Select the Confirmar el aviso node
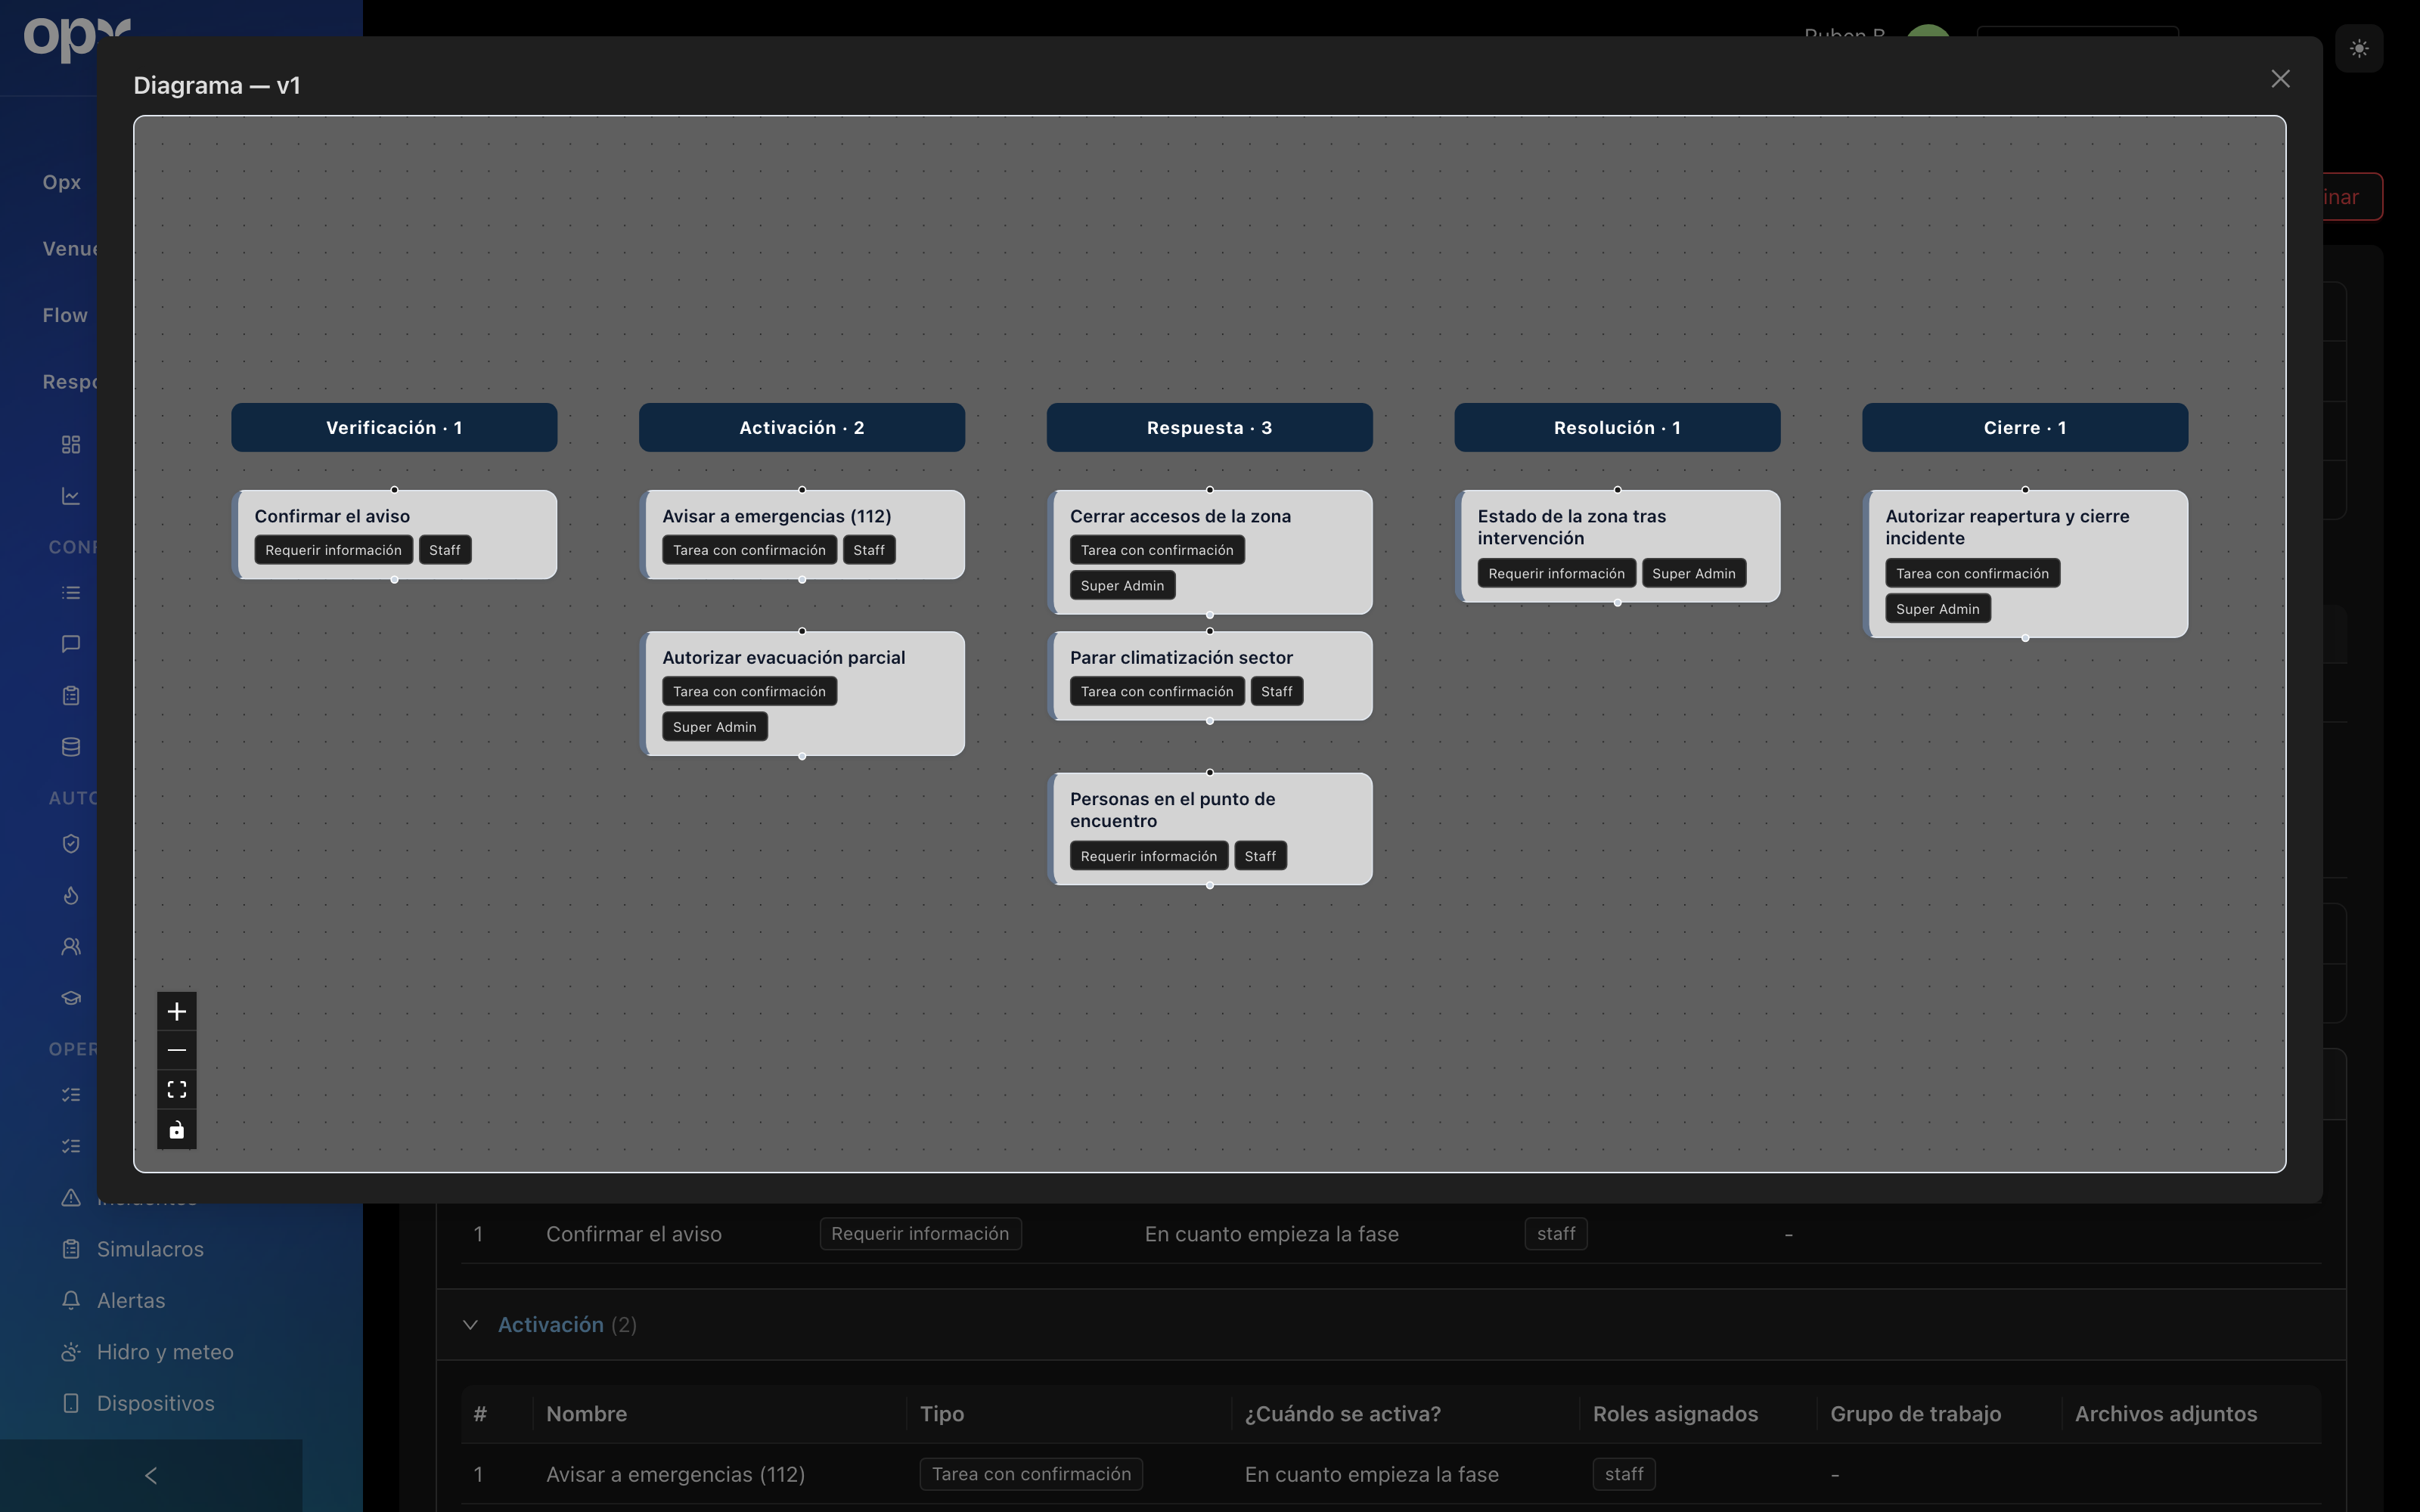The height and width of the screenshot is (1512, 2420). coord(394,534)
